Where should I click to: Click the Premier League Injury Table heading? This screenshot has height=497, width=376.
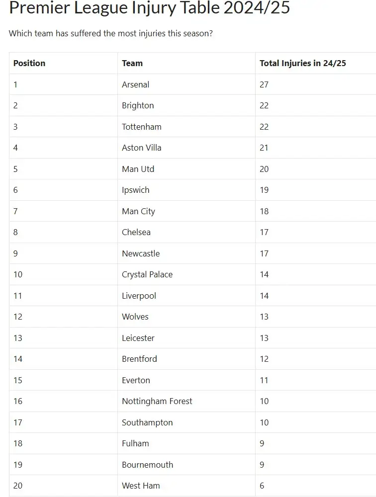coord(149,8)
